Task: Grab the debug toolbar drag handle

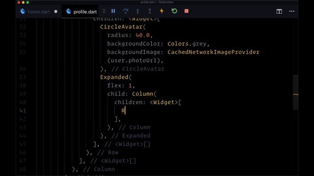Action: [x=104, y=11]
